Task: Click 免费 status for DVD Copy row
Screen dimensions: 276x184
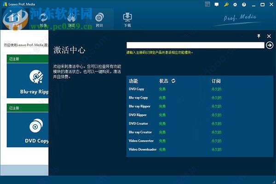Action: point(162,89)
